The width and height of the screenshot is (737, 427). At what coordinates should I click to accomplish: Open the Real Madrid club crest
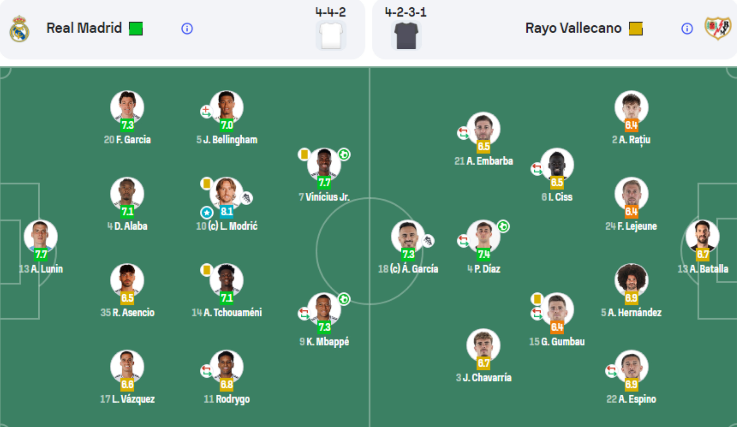click(19, 29)
